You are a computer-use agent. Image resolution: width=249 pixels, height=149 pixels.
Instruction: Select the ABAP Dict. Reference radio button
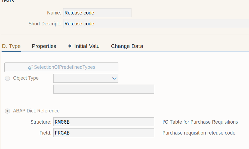point(8,111)
